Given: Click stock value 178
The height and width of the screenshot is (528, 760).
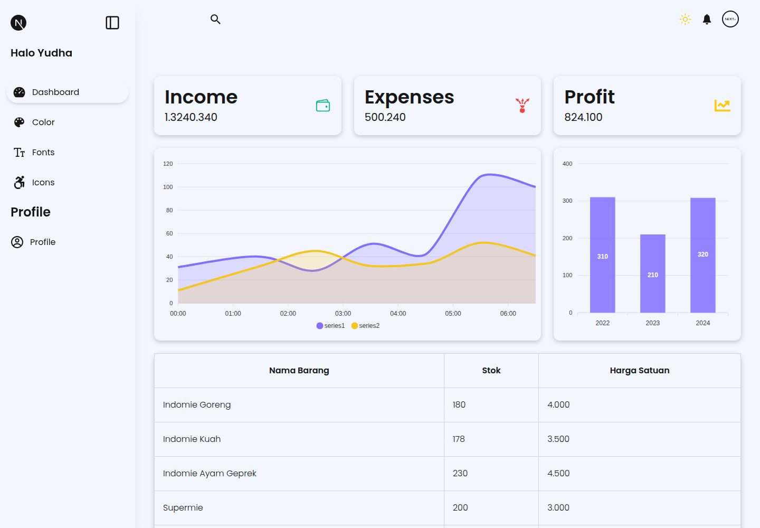Looking at the screenshot, I should 459,439.
